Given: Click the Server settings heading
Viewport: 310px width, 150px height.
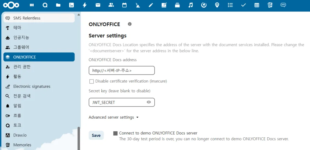Looking at the screenshot, I should click(x=107, y=36).
